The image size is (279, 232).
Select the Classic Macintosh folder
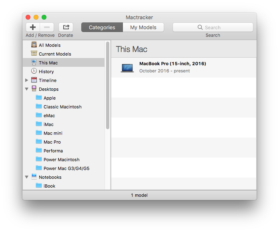pyautogui.click(x=62, y=107)
